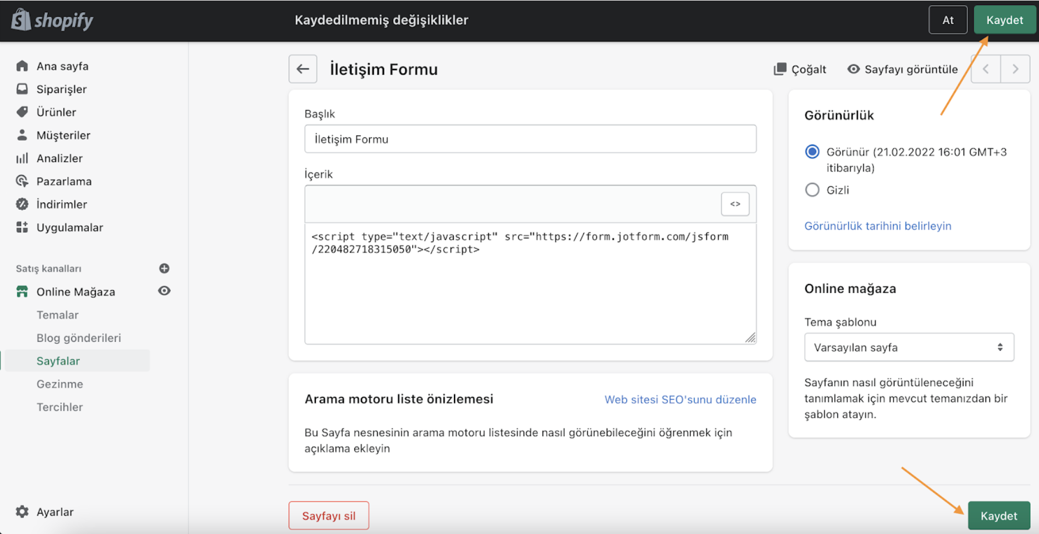Image resolution: width=1039 pixels, height=534 pixels.
Task: Open Blog gönderileri submenu item
Action: click(x=79, y=338)
